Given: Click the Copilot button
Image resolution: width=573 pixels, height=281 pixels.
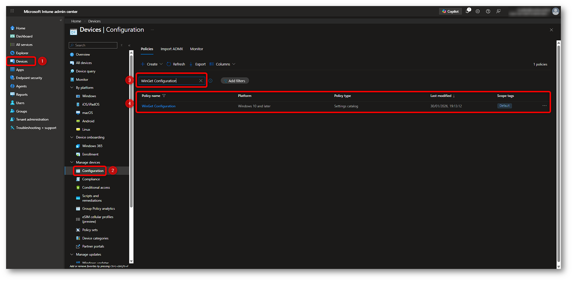Looking at the screenshot, I should click(450, 12).
